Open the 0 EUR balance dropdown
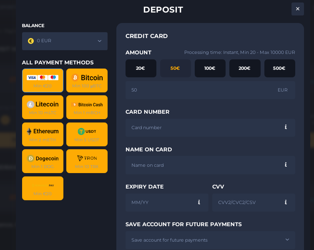 65,41
